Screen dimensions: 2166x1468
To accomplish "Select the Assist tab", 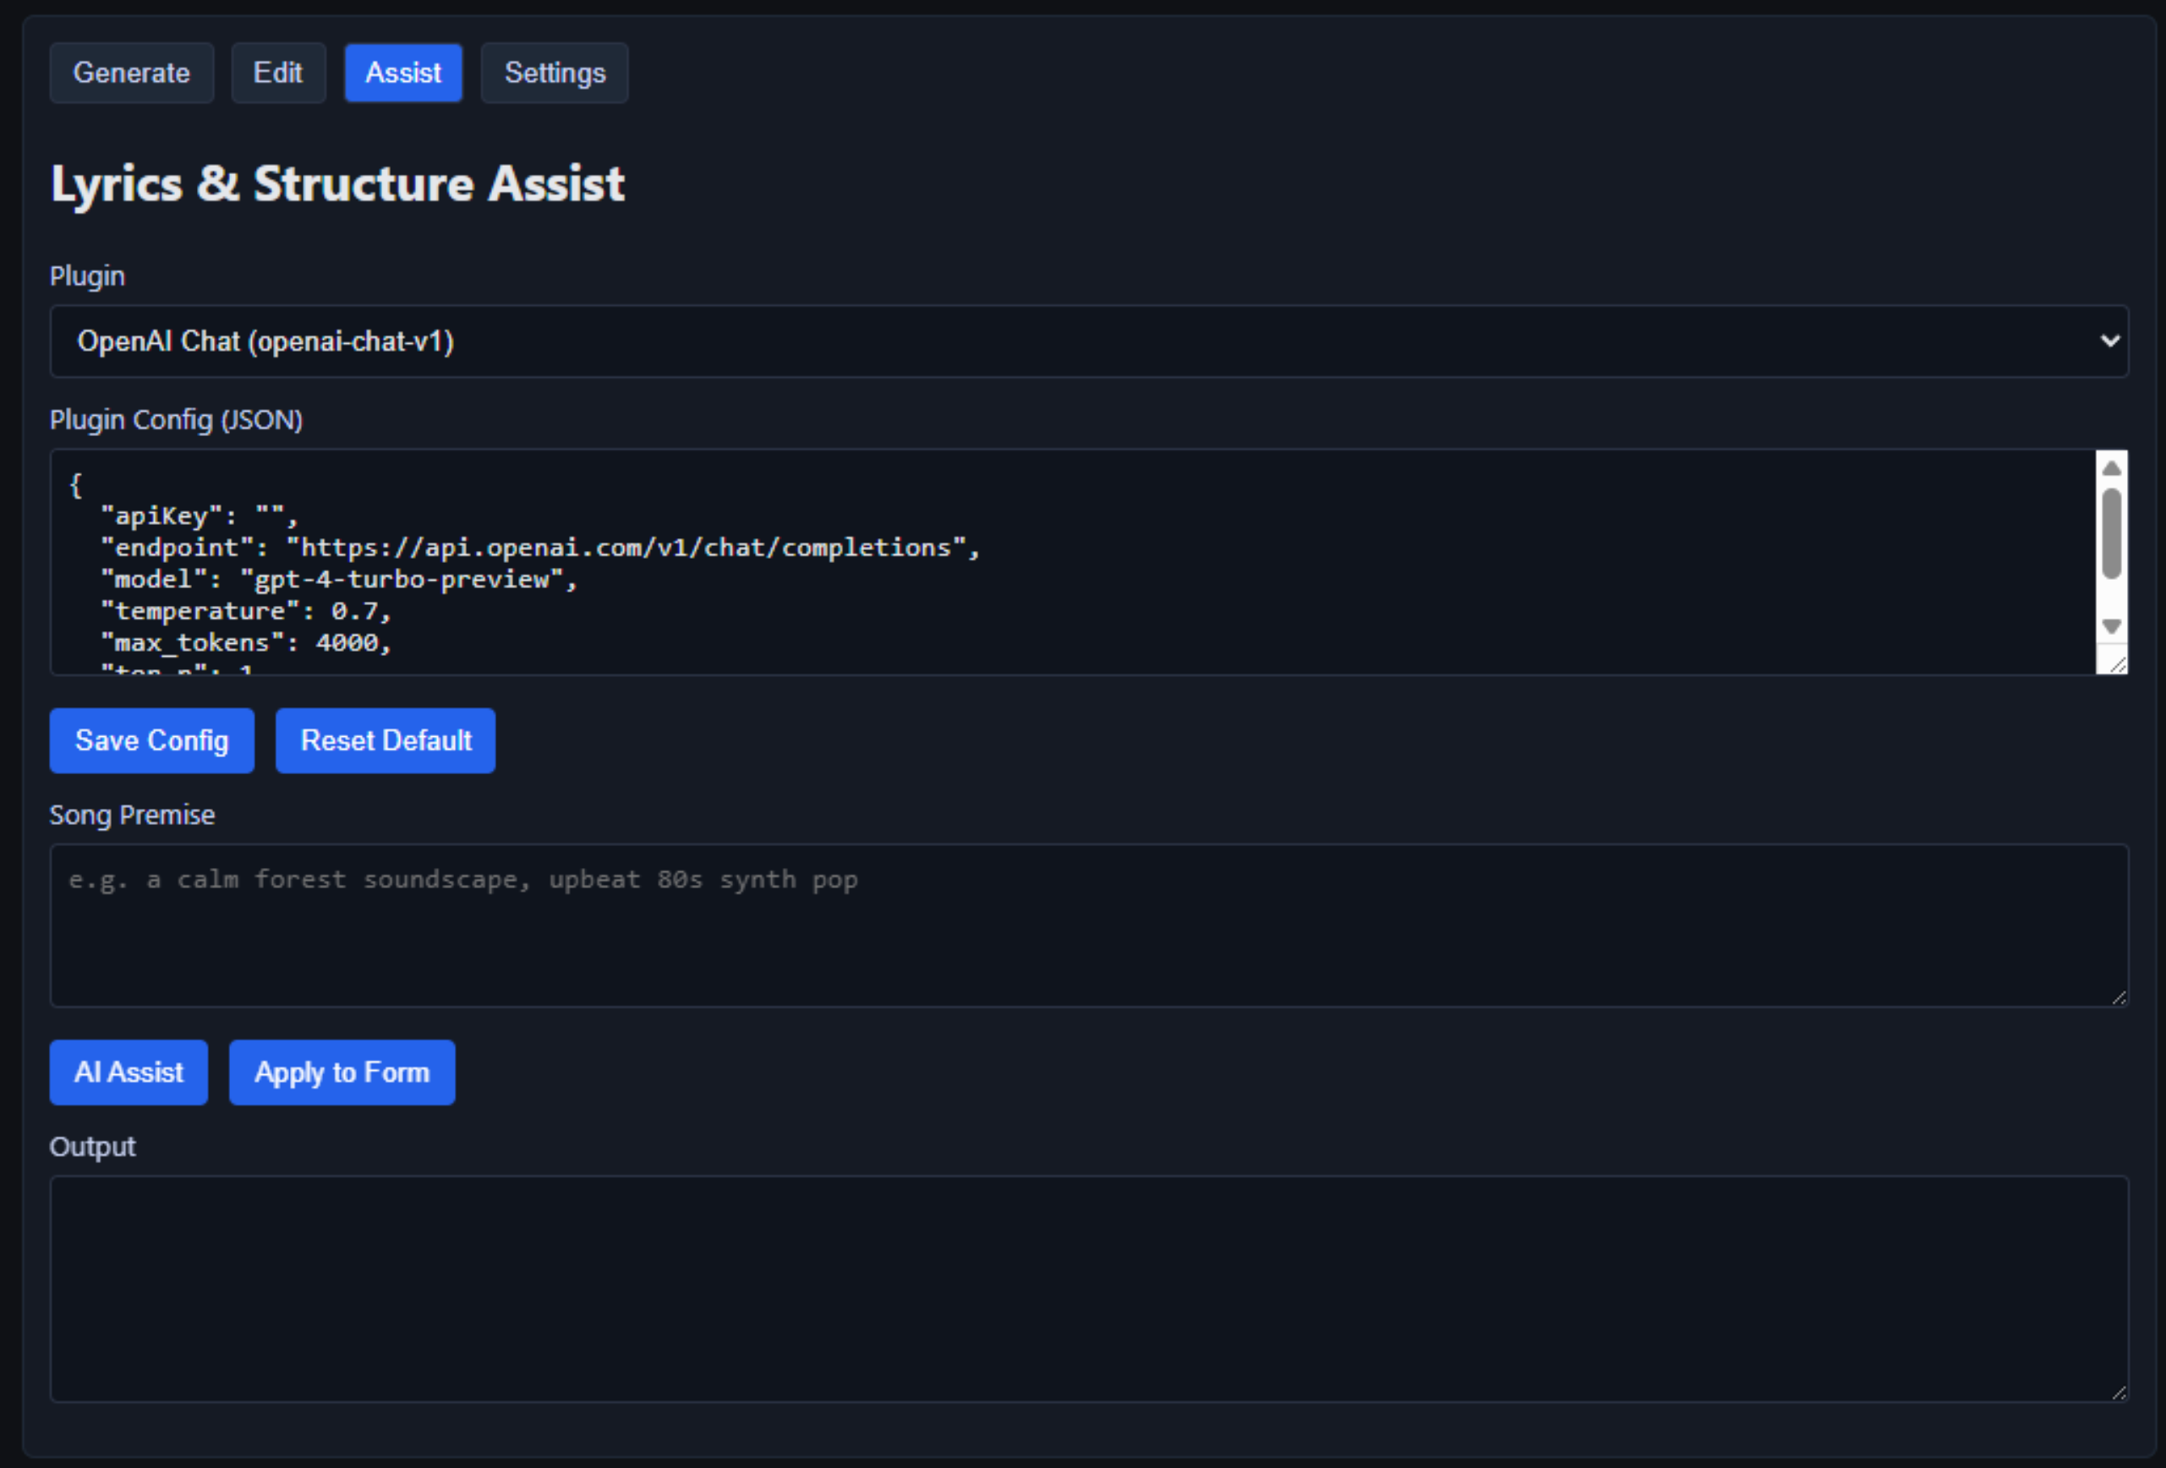I will click(x=402, y=73).
